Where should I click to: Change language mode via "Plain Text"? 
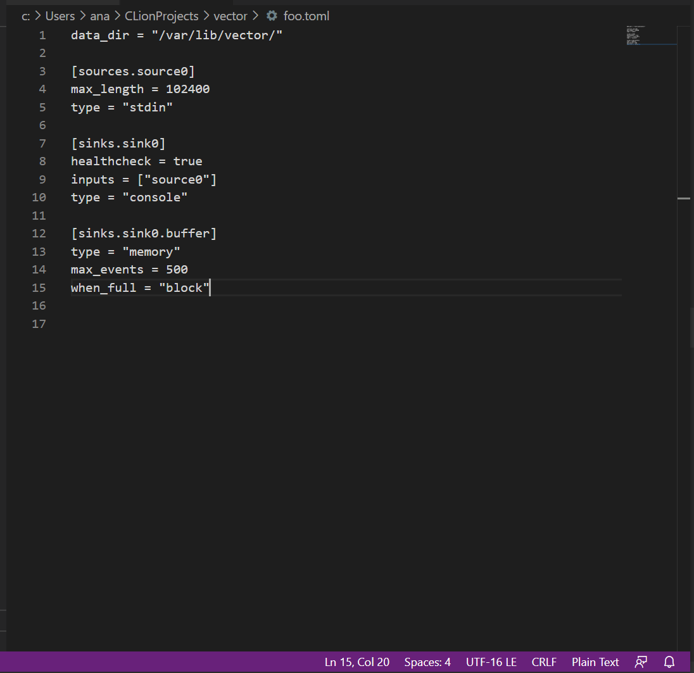595,662
